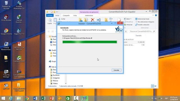Click the Explorer back navigation arrow
This screenshot has height=101, width=180.
[49, 31]
